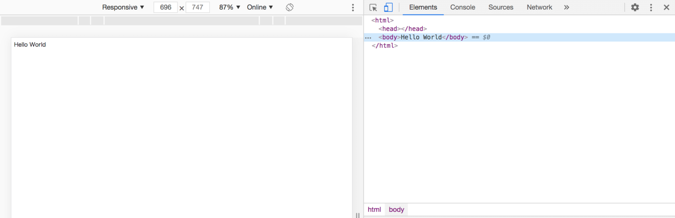Click the html breadcrumb at the bottom
Screen dimensions: 675x218
pos(374,210)
